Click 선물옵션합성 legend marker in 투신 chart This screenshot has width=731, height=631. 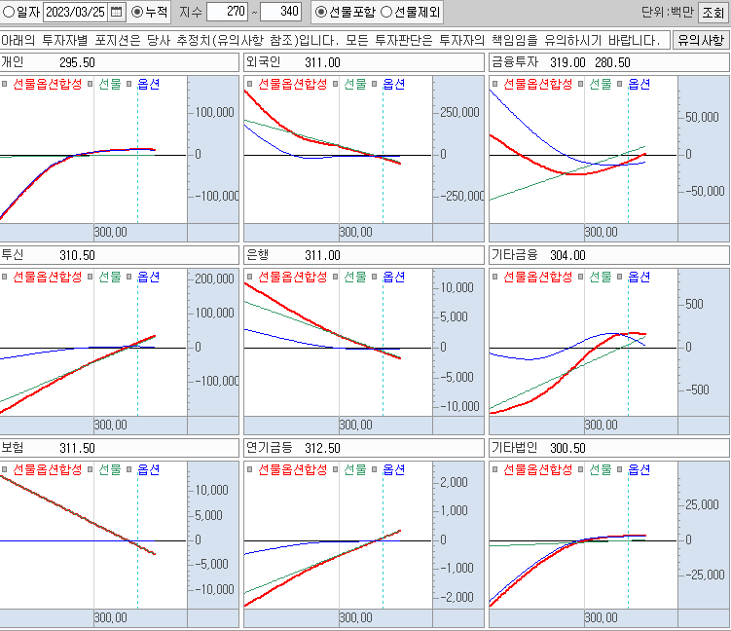[x=6, y=278]
